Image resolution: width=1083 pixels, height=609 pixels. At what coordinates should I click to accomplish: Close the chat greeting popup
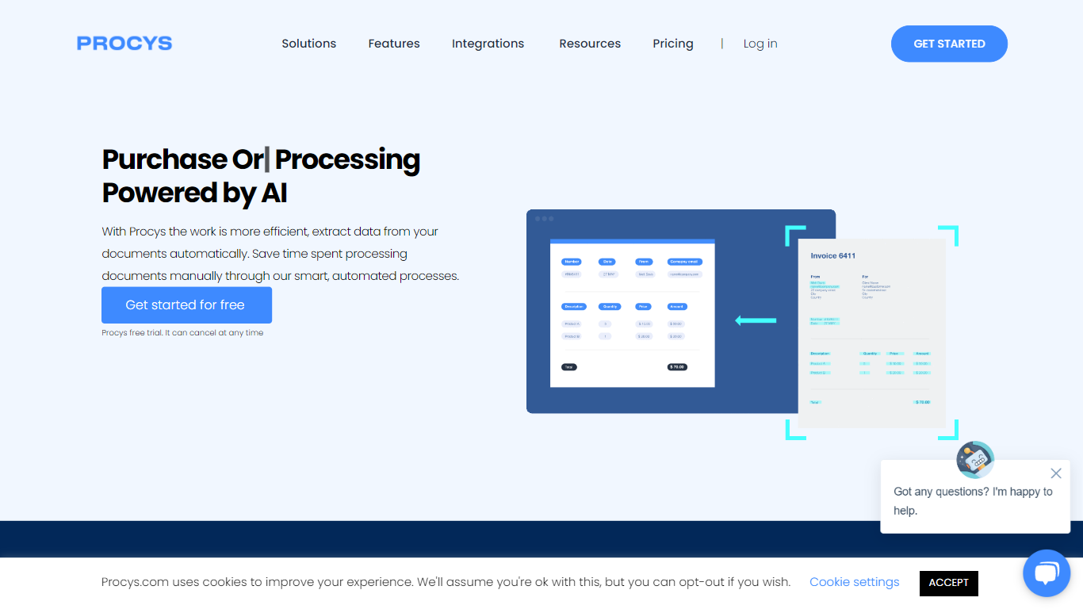tap(1055, 473)
